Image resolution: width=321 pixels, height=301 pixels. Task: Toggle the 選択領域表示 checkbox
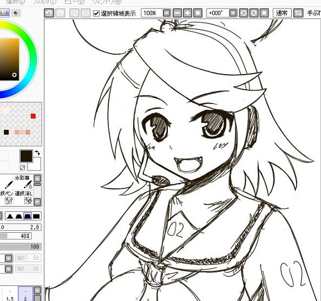(96, 14)
